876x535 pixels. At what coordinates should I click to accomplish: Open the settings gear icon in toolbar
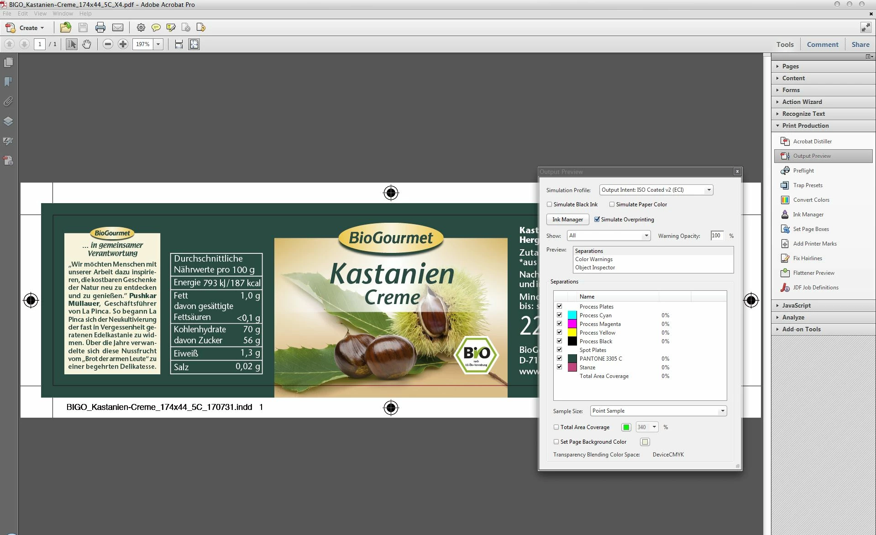point(141,27)
